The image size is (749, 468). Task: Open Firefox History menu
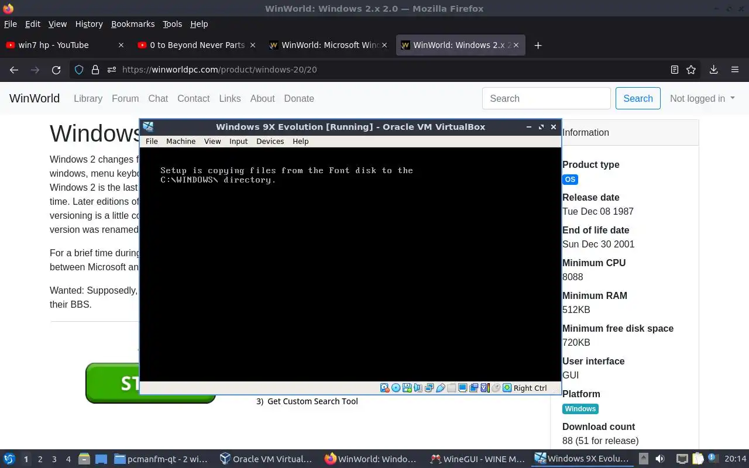[x=89, y=24]
